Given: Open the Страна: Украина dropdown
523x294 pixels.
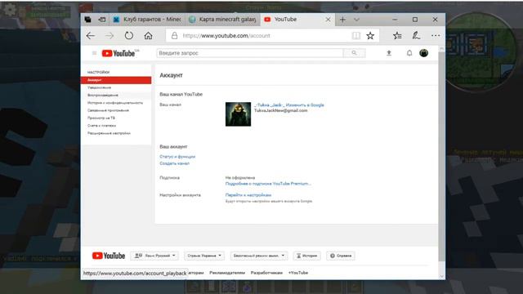Looking at the screenshot, I should point(204,256).
